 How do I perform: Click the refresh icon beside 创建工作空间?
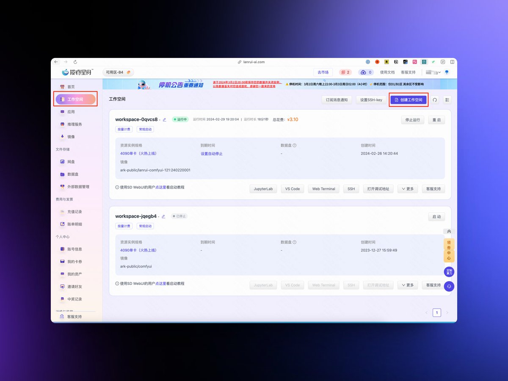pos(436,99)
